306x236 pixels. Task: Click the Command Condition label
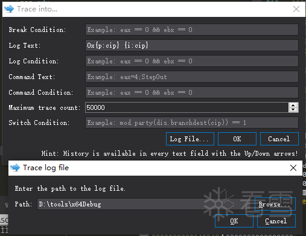click(x=41, y=92)
